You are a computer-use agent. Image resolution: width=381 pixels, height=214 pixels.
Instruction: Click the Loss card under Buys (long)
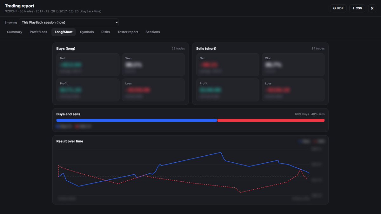click(x=153, y=90)
